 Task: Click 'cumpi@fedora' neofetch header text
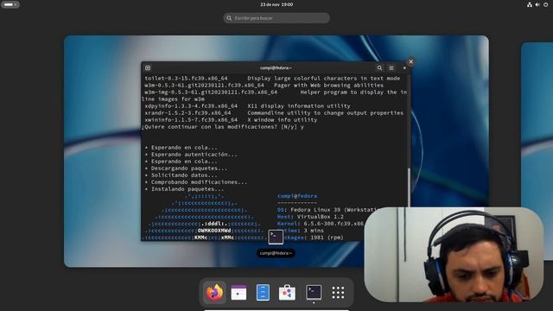click(297, 196)
